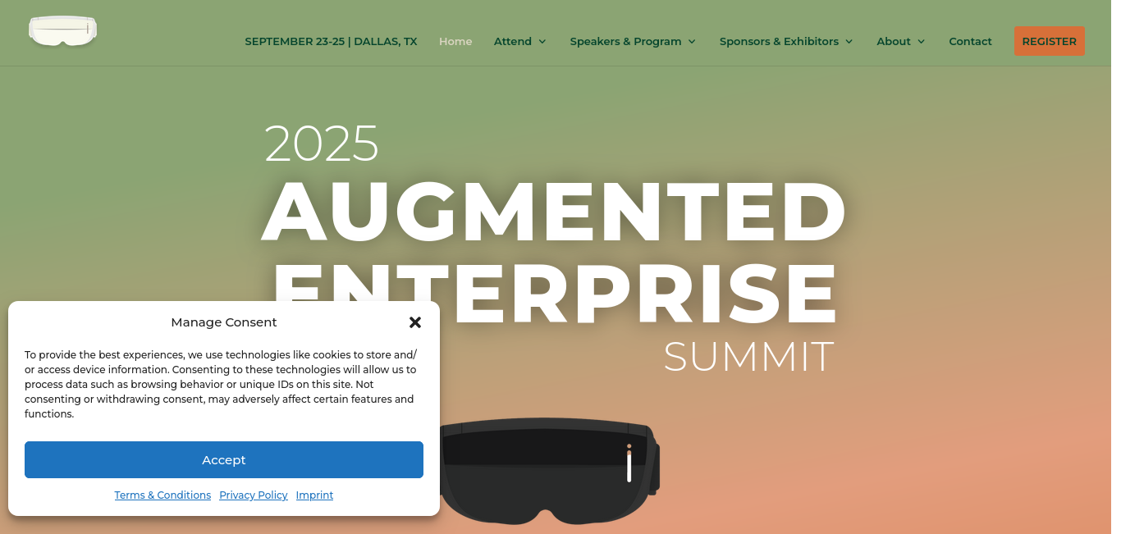The image size is (1121, 534).
Task: Open the Terms & Conditions link
Action: (x=162, y=495)
